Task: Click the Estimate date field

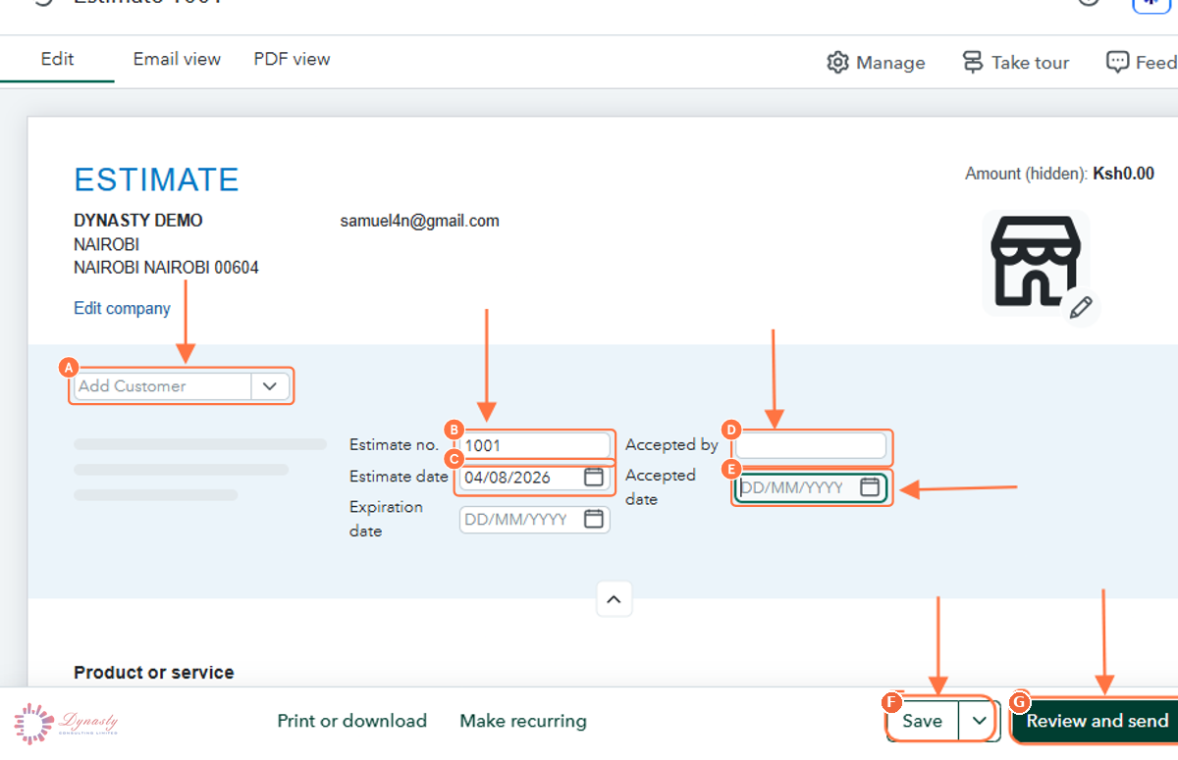Action: point(535,478)
